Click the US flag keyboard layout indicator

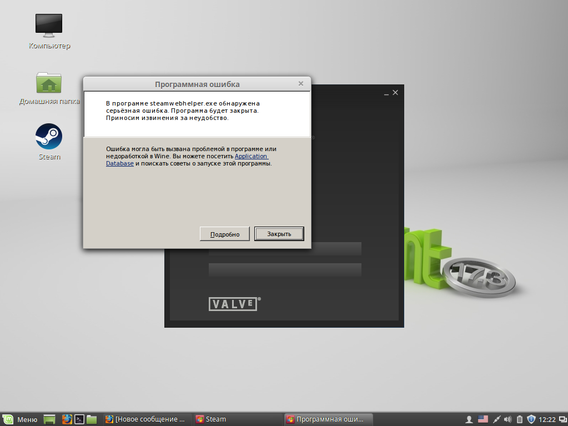tap(483, 419)
